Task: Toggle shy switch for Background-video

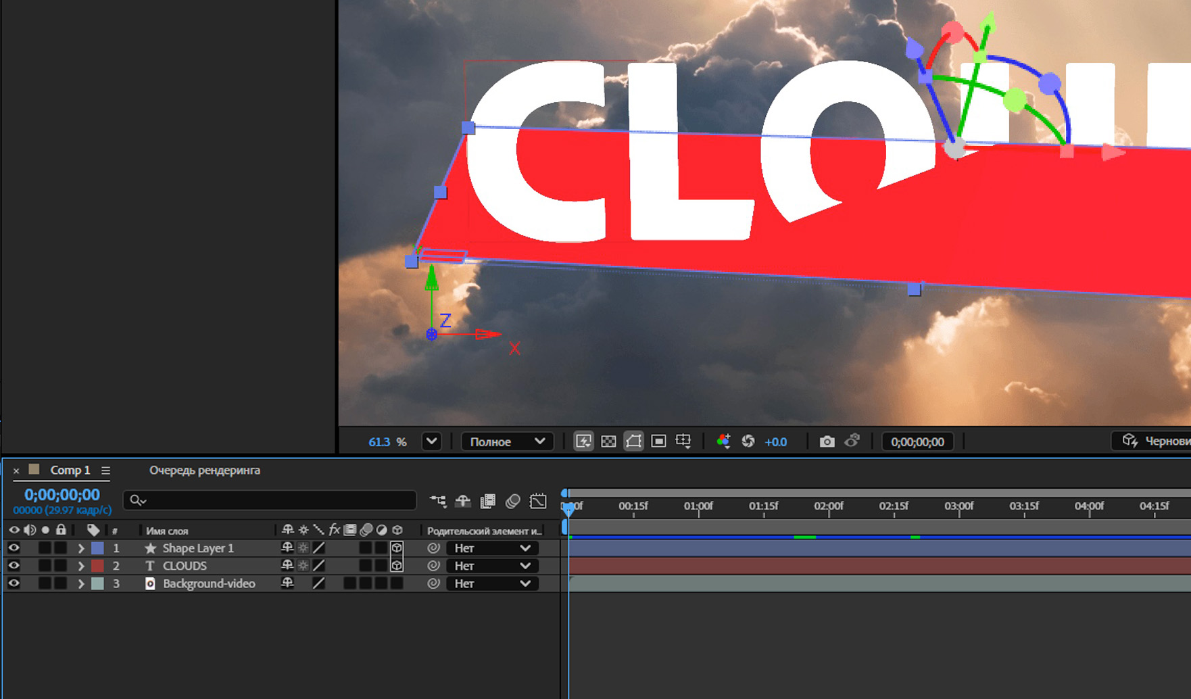Action: [x=287, y=583]
